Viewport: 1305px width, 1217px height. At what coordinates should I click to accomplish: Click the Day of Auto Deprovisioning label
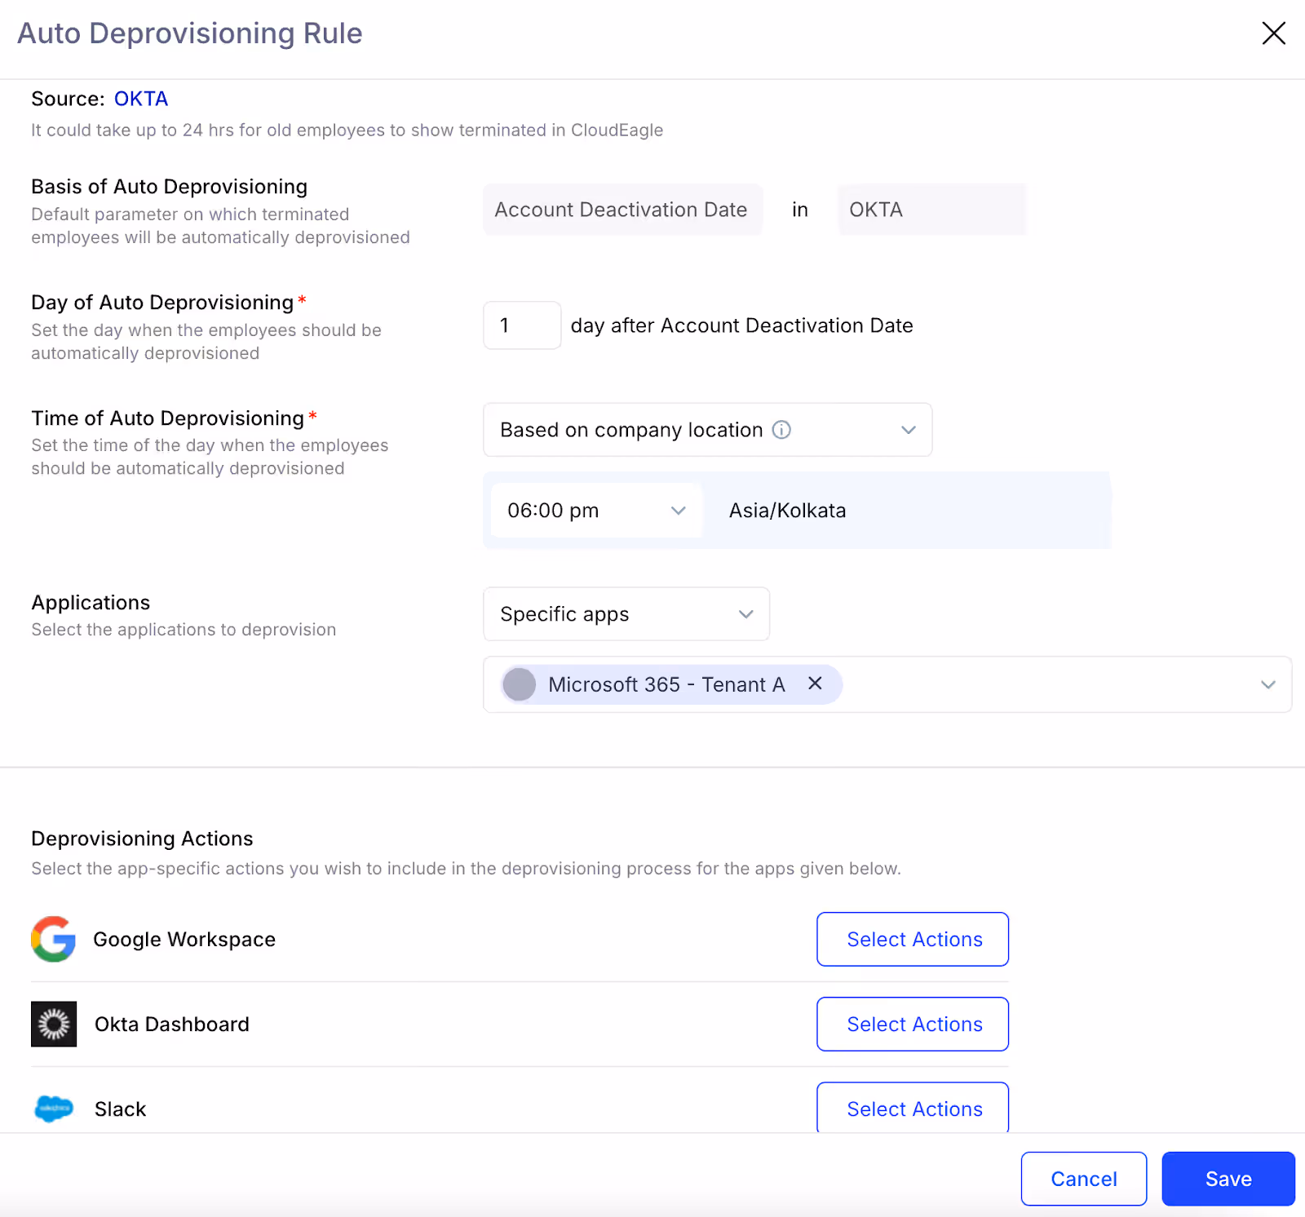(x=162, y=303)
